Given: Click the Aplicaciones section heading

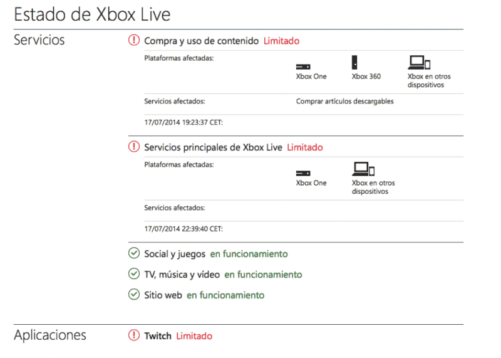Looking at the screenshot, I should pos(50,335).
